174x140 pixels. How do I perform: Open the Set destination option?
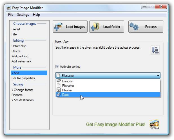tap(23, 100)
